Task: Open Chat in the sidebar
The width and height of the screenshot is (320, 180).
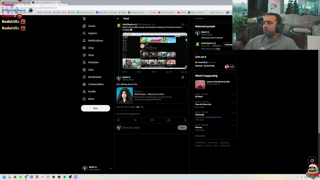Action: [88, 48]
